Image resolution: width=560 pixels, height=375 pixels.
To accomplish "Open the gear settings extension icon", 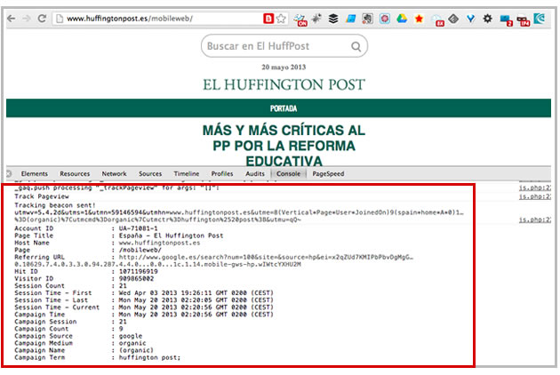I will tap(487, 18).
